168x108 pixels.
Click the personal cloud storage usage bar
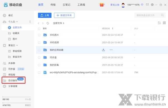point(17,97)
